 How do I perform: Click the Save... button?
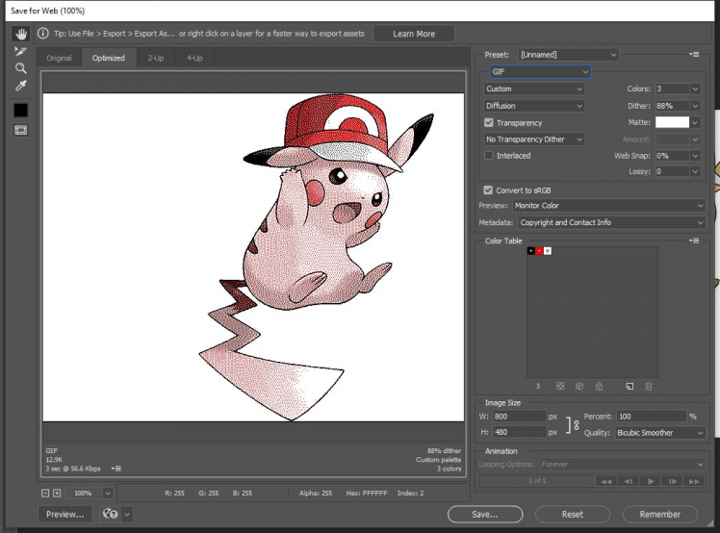484,514
